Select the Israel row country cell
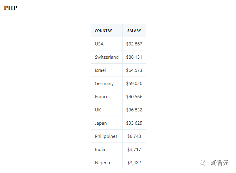The height and width of the screenshot is (173, 236). click(100, 70)
